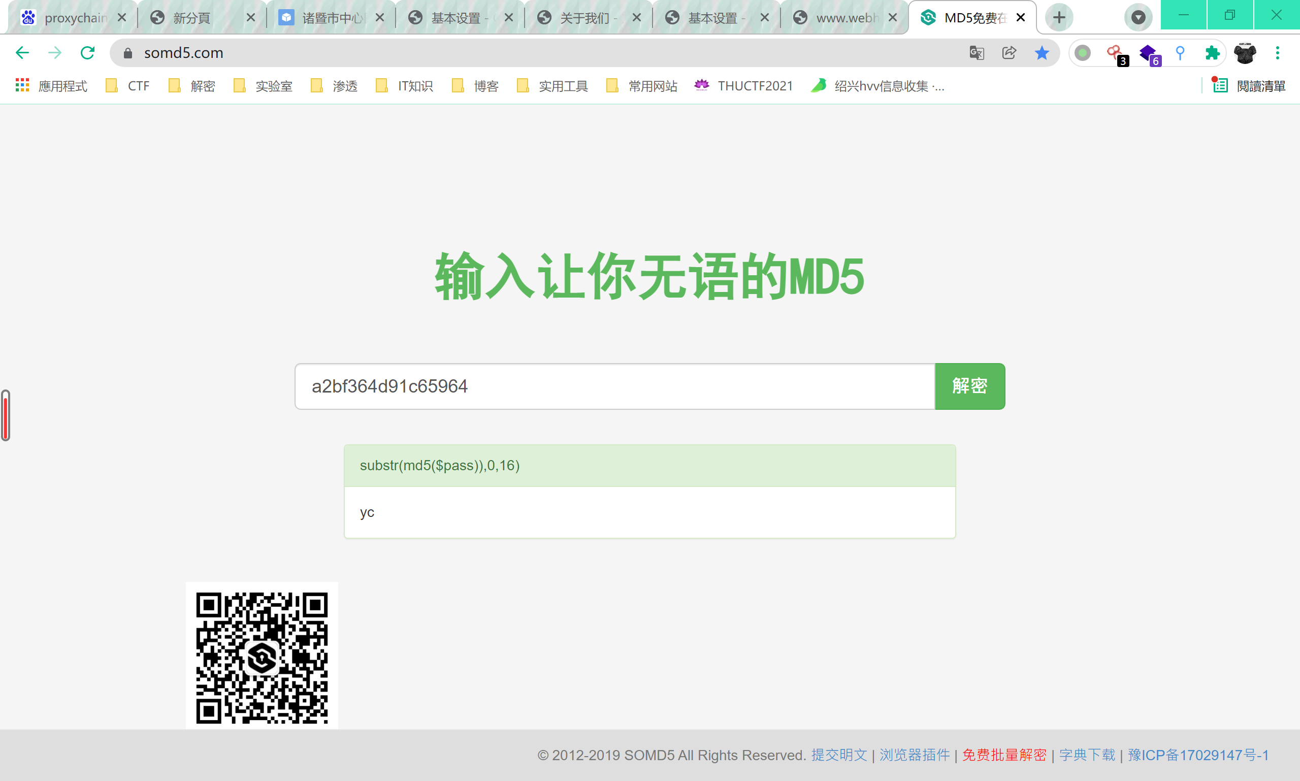Open the 字典下载 footer link
Image resolution: width=1300 pixels, height=781 pixels.
(1087, 755)
